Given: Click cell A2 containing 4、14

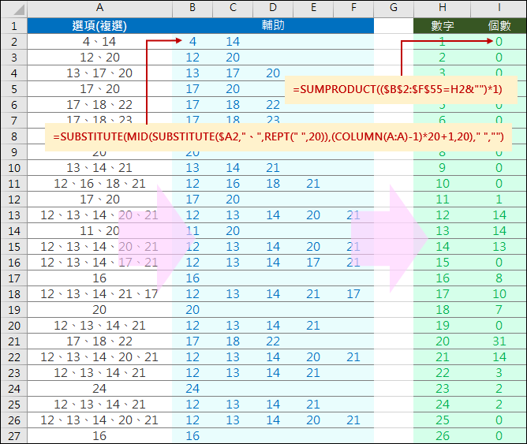Looking at the screenshot, I should (99, 42).
